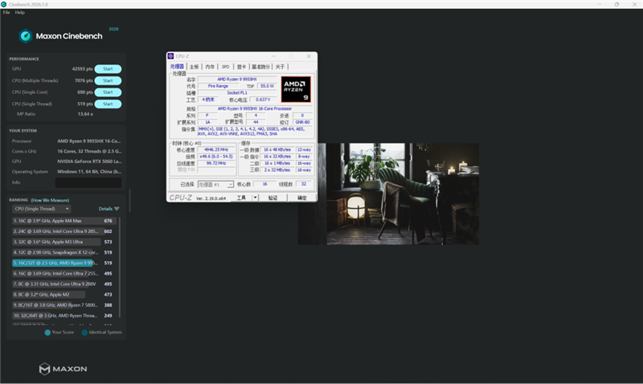Start the CPU (Multiple Threads) benchmark
This screenshot has height=384, width=643.
pos(108,80)
